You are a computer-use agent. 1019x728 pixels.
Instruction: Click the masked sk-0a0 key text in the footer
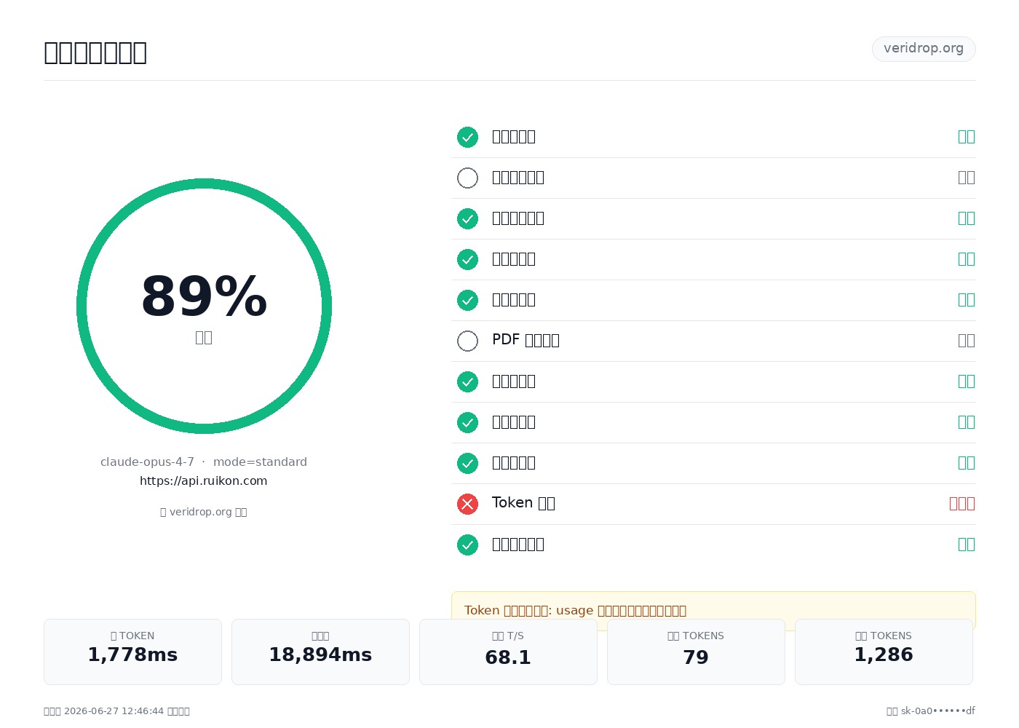tap(938, 711)
